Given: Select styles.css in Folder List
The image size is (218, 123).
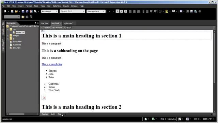Looking at the screenshot, I should 20,32.
